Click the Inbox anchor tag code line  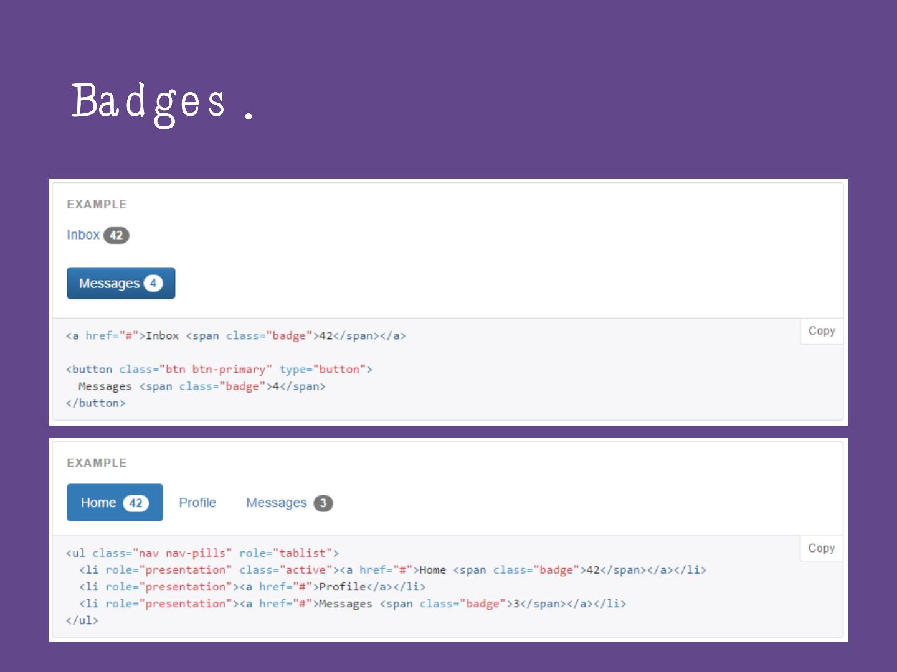click(x=235, y=336)
